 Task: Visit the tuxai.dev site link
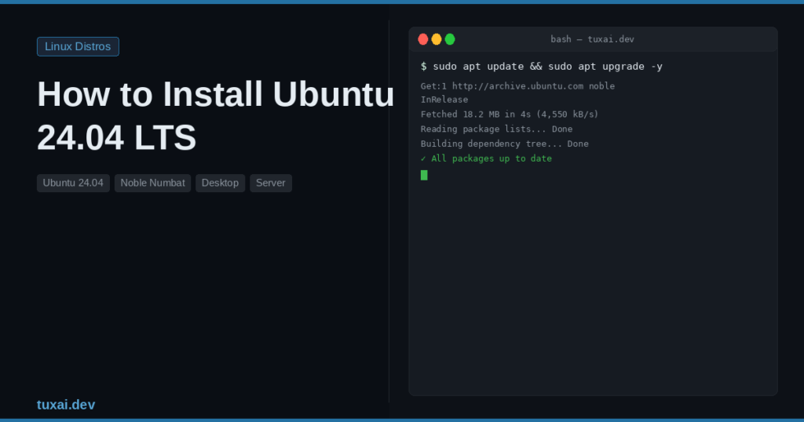click(66, 405)
